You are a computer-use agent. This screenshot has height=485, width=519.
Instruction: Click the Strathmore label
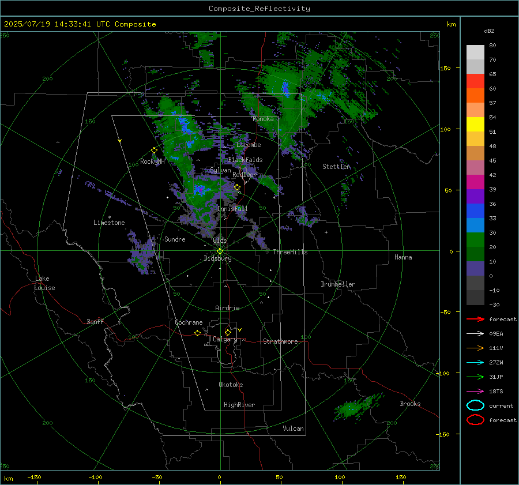[x=280, y=341]
